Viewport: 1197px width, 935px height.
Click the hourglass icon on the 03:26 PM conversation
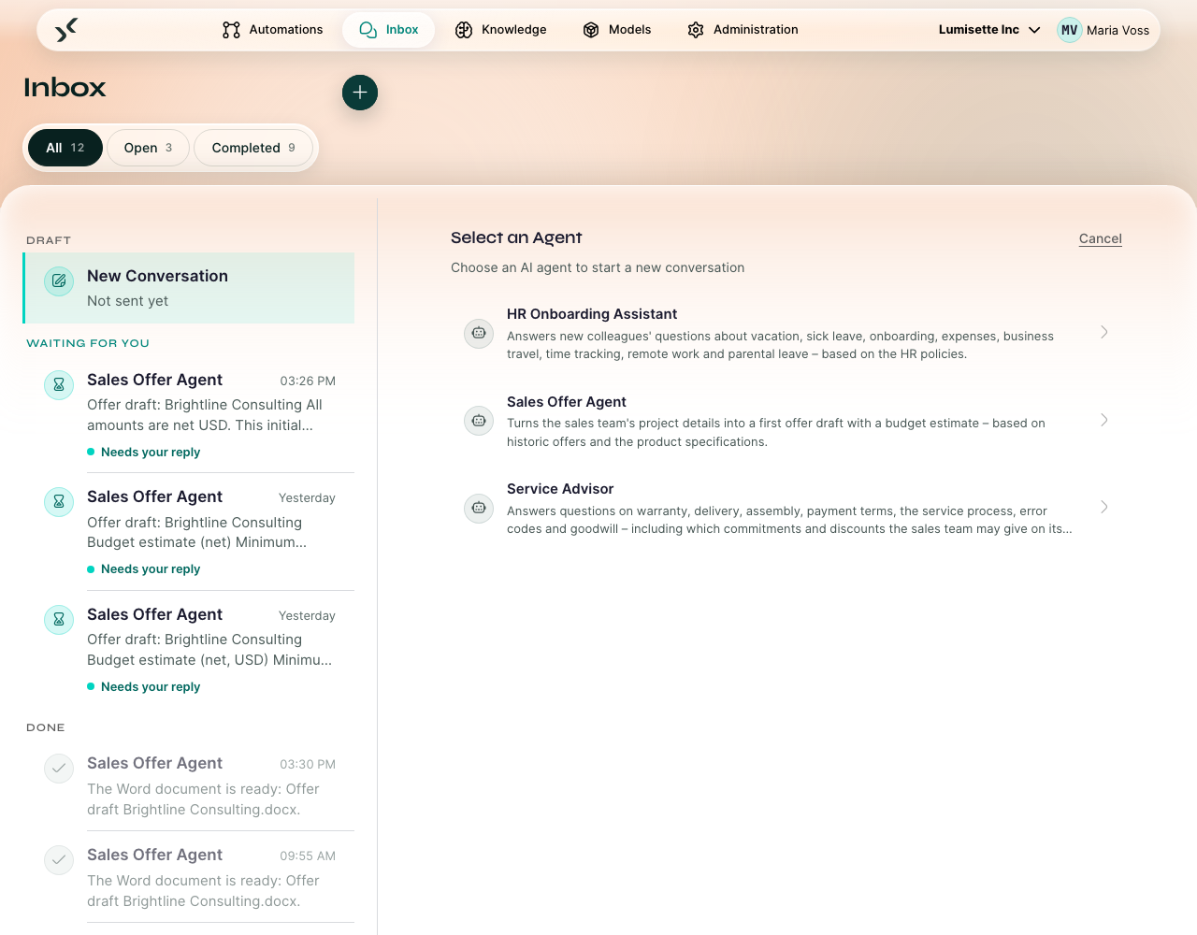(x=59, y=384)
